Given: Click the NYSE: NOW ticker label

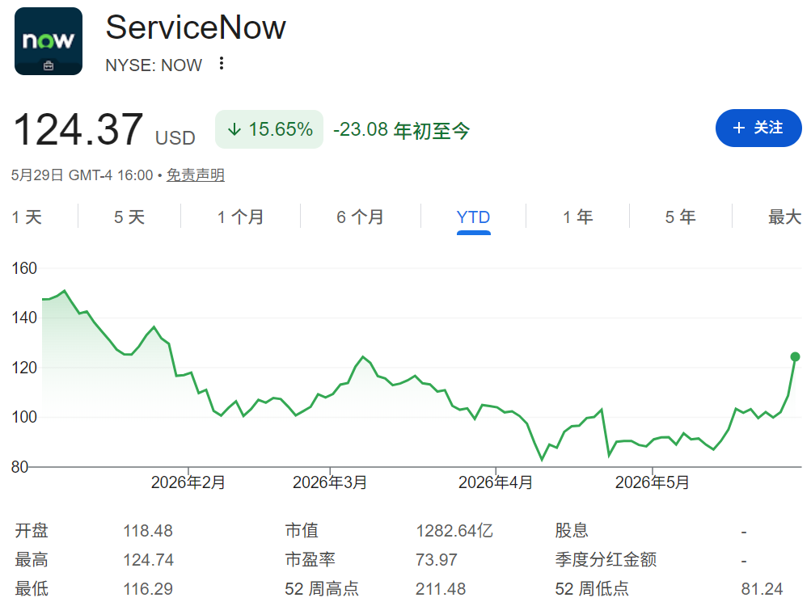Looking at the screenshot, I should coord(154,65).
